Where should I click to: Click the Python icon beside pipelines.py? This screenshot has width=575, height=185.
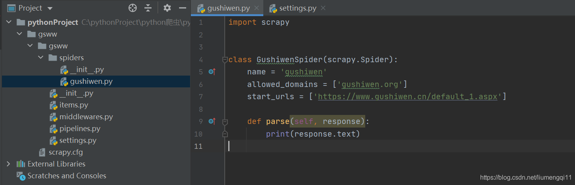click(54, 129)
